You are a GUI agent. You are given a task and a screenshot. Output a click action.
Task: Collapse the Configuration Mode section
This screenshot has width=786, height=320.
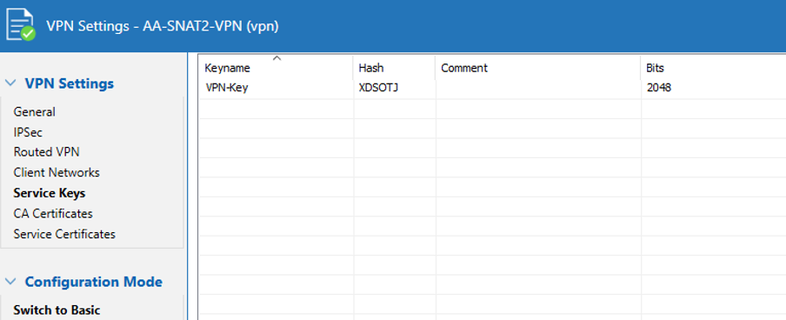[10, 282]
